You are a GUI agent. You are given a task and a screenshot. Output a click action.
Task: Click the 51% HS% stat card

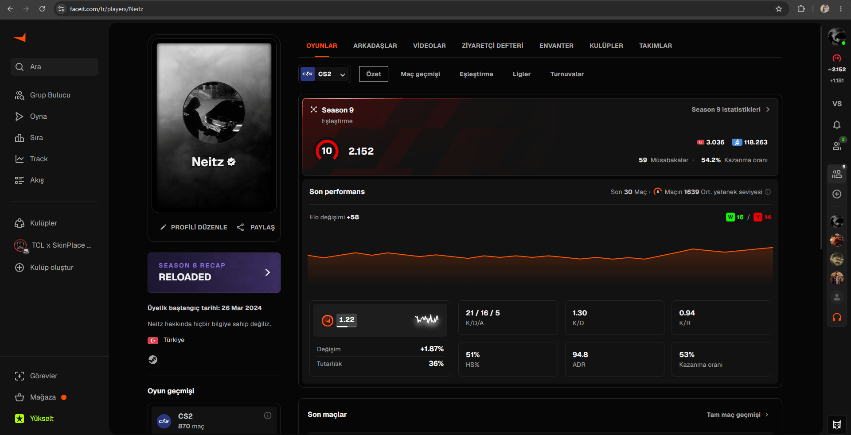tap(508, 359)
